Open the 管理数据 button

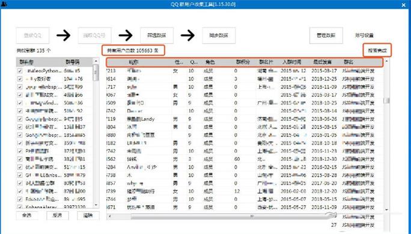(x=326, y=35)
